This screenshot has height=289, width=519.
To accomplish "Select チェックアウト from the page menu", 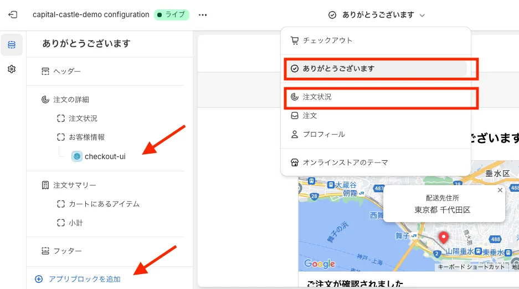I will 327,40.
